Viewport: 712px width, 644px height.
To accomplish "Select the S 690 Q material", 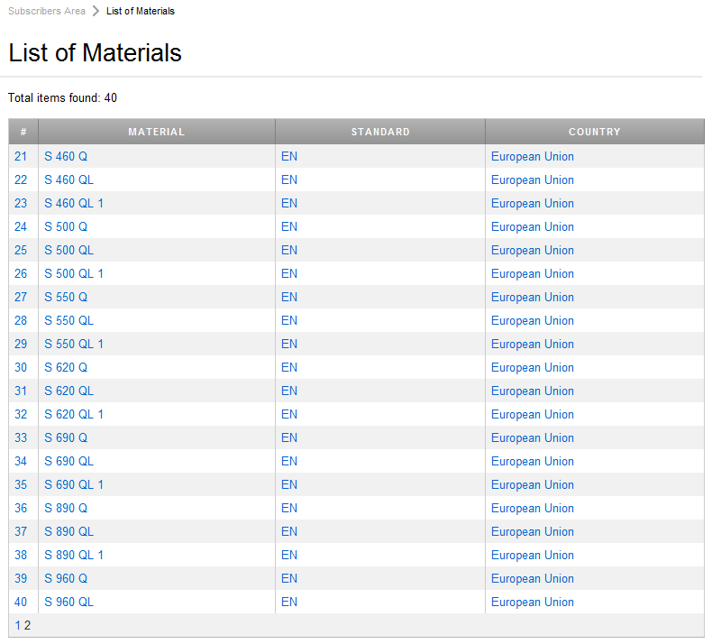I will [66, 437].
